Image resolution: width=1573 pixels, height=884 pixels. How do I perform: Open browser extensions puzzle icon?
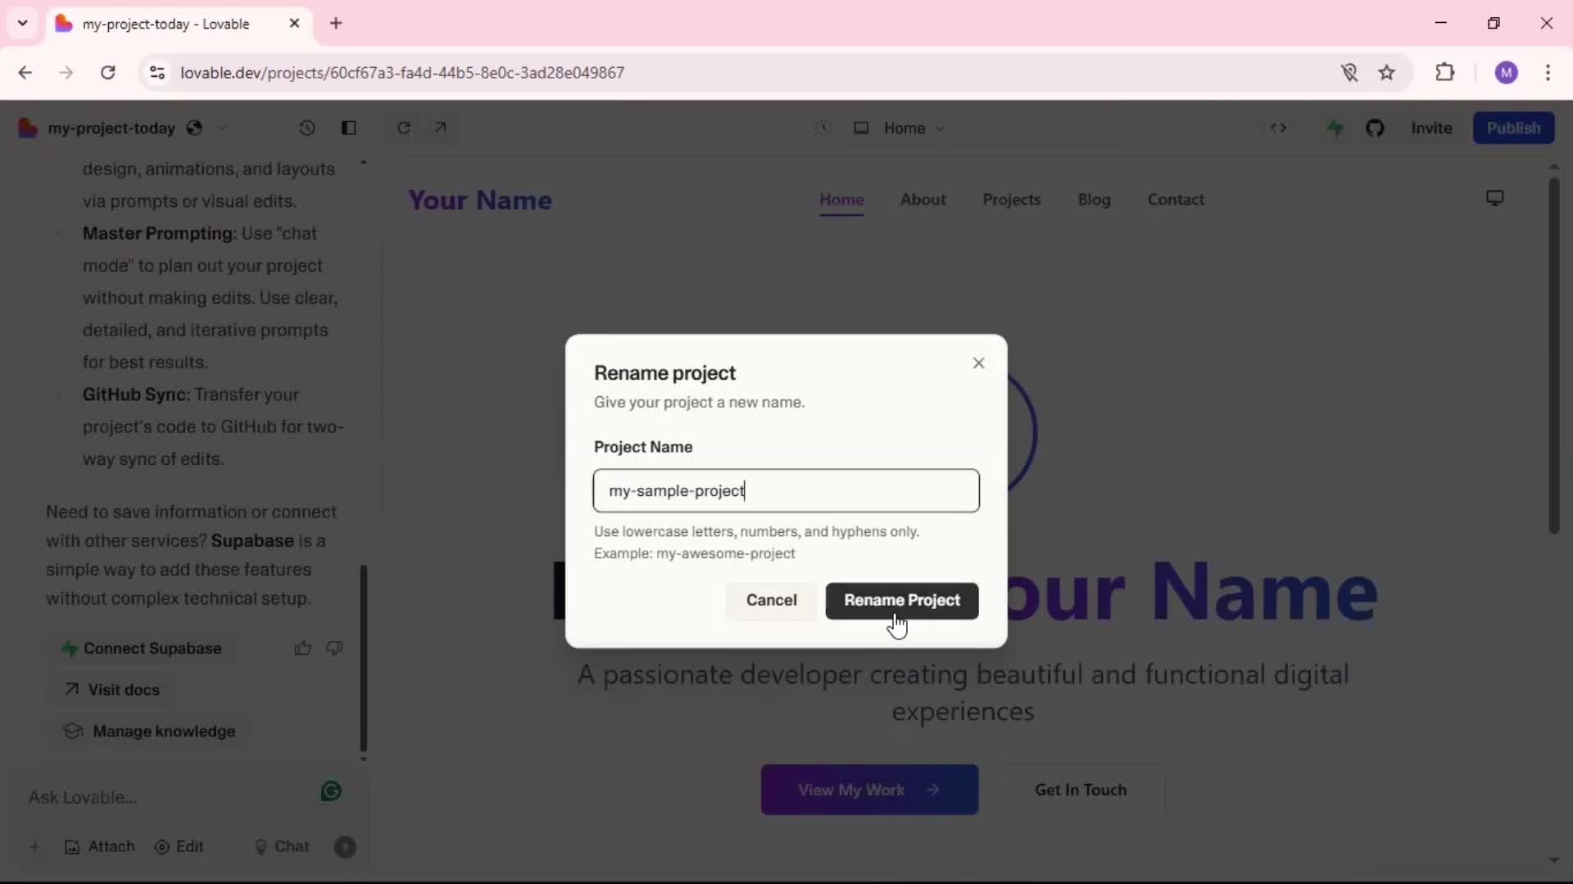pyautogui.click(x=1445, y=73)
